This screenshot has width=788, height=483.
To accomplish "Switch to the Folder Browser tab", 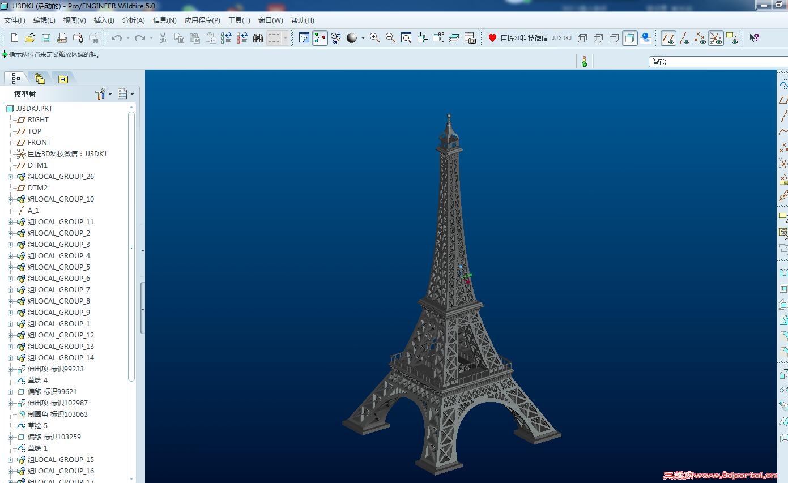I will (39, 78).
